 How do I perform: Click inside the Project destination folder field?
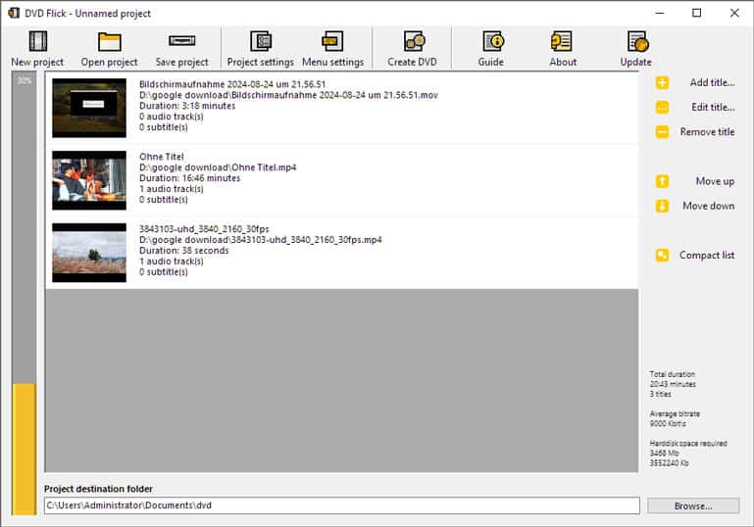point(342,505)
